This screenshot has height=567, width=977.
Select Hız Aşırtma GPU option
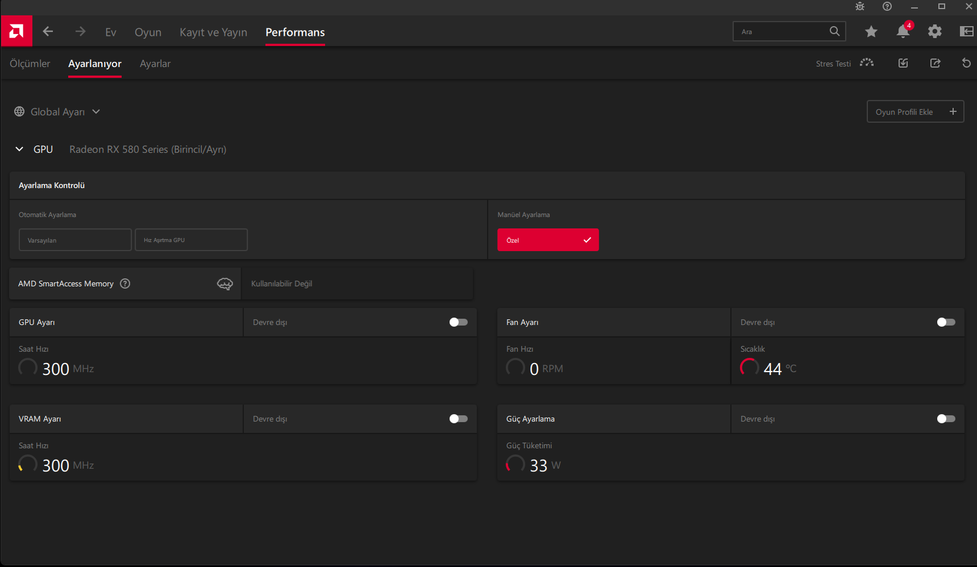pyautogui.click(x=191, y=240)
